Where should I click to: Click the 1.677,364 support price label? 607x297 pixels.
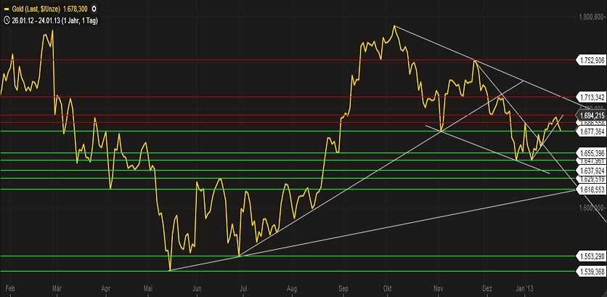[x=591, y=131]
